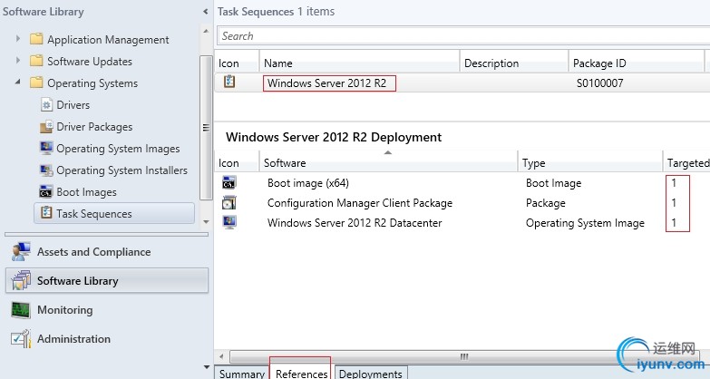Expand the Software Updates folder
Screen dimensions: 710x379
point(18,61)
